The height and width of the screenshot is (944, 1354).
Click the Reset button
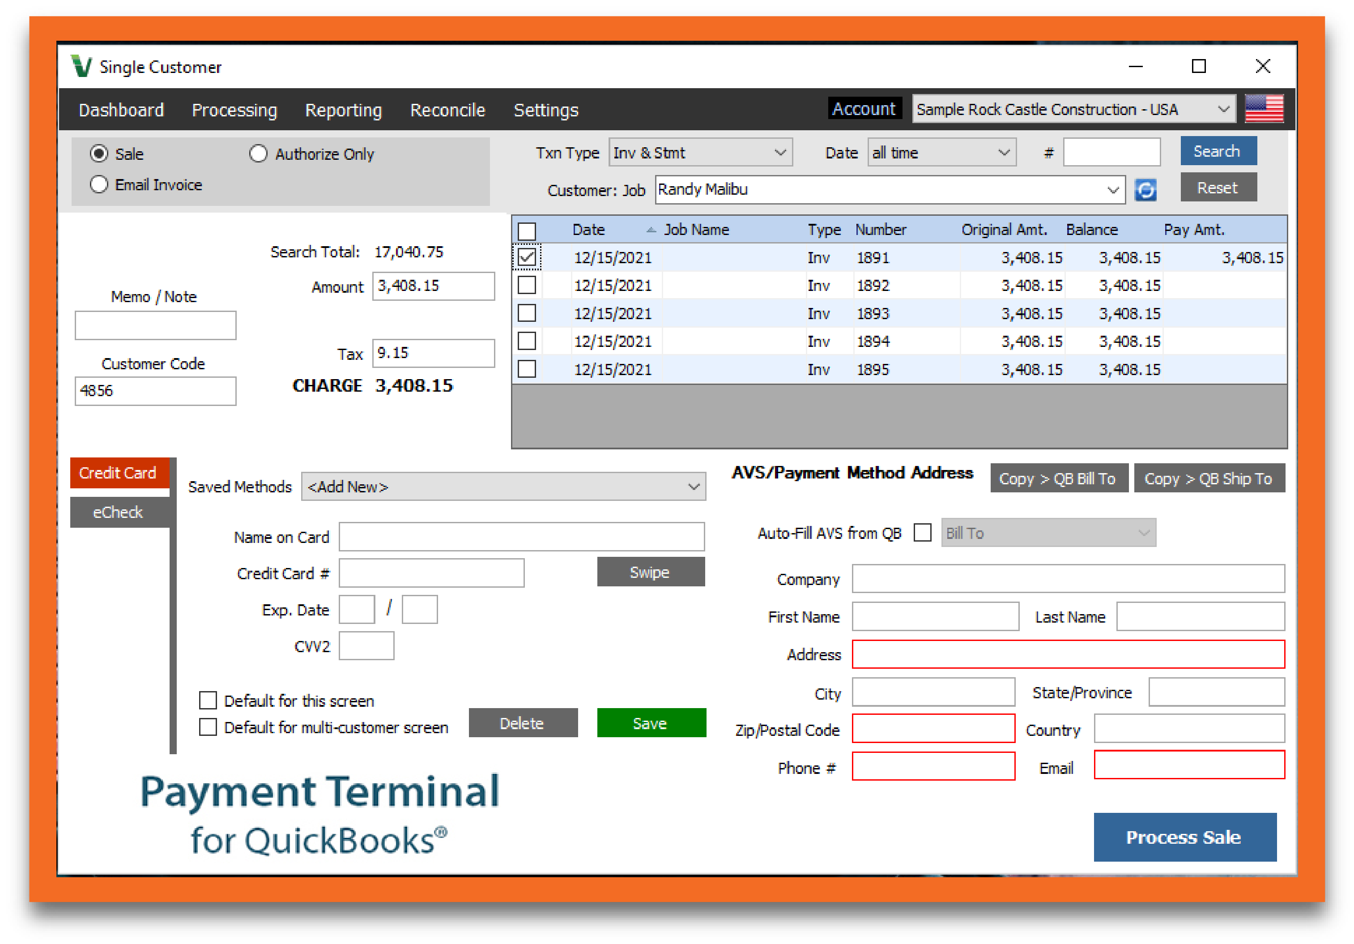(1218, 188)
